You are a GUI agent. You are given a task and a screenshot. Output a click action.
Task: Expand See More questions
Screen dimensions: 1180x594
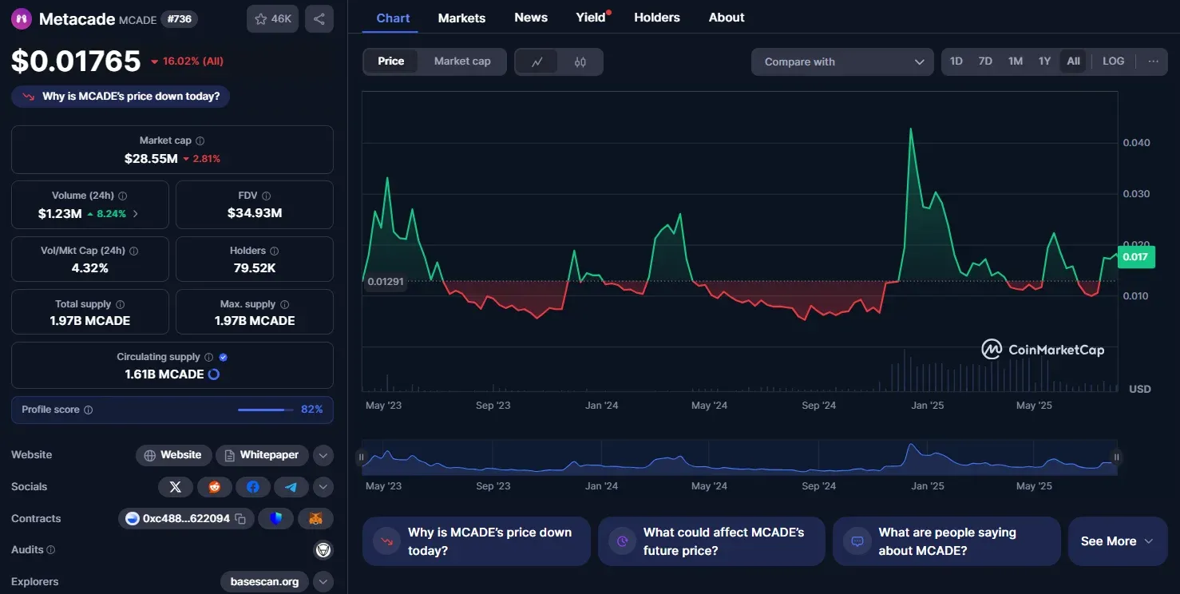pos(1118,541)
